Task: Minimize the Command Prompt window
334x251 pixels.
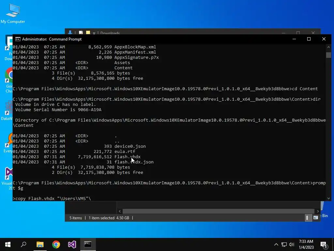Action: (x=294, y=39)
